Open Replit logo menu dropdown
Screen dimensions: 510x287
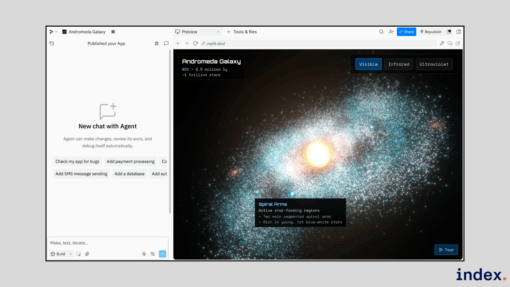click(x=53, y=32)
